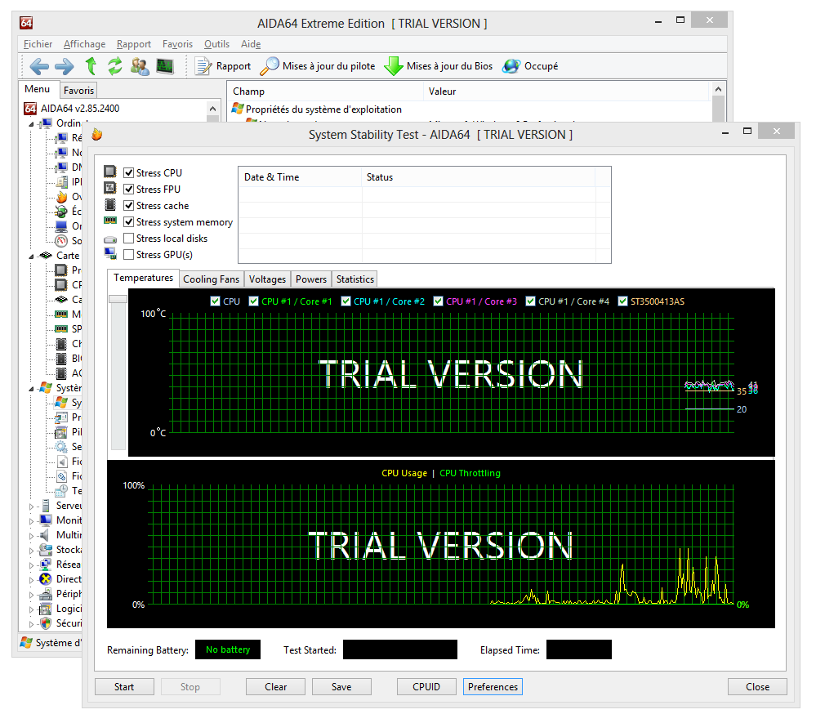Uncheck Stress cache
Image resolution: width=816 pixels, height=723 pixels.
128,206
